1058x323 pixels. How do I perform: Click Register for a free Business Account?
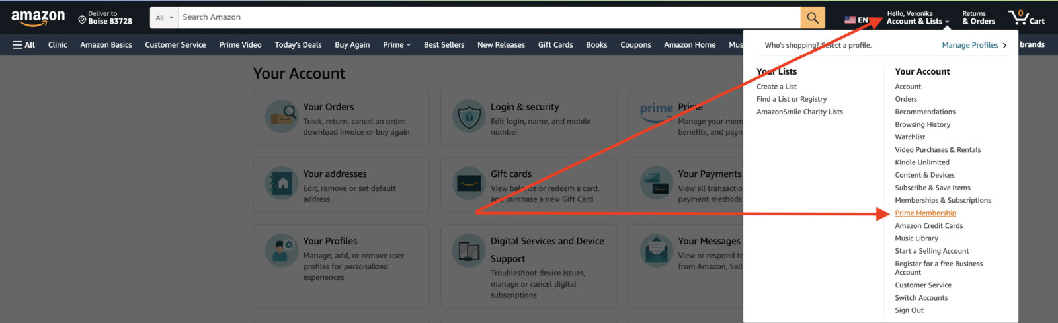[x=938, y=268]
